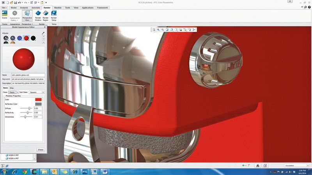Open the Sub Class dropdown set to Generic
This screenshot has height=175, width=312.
[37, 92]
